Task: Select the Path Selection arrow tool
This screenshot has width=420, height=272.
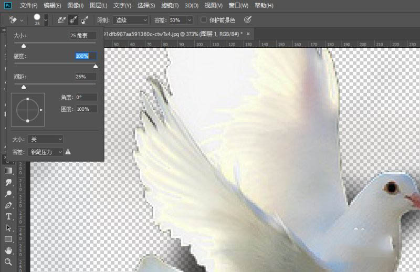Action: (8, 228)
